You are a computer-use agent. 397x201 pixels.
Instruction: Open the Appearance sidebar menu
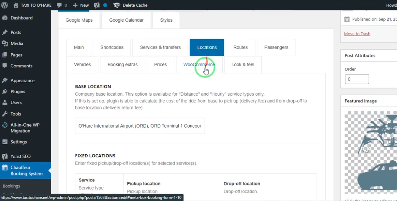click(x=22, y=80)
